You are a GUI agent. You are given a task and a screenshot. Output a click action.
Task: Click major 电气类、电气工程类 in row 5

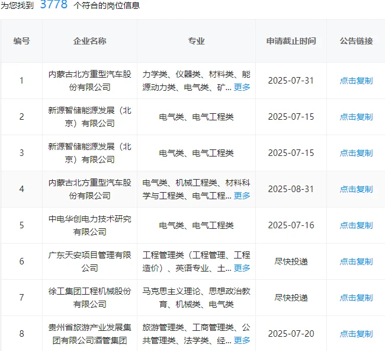(x=196, y=225)
